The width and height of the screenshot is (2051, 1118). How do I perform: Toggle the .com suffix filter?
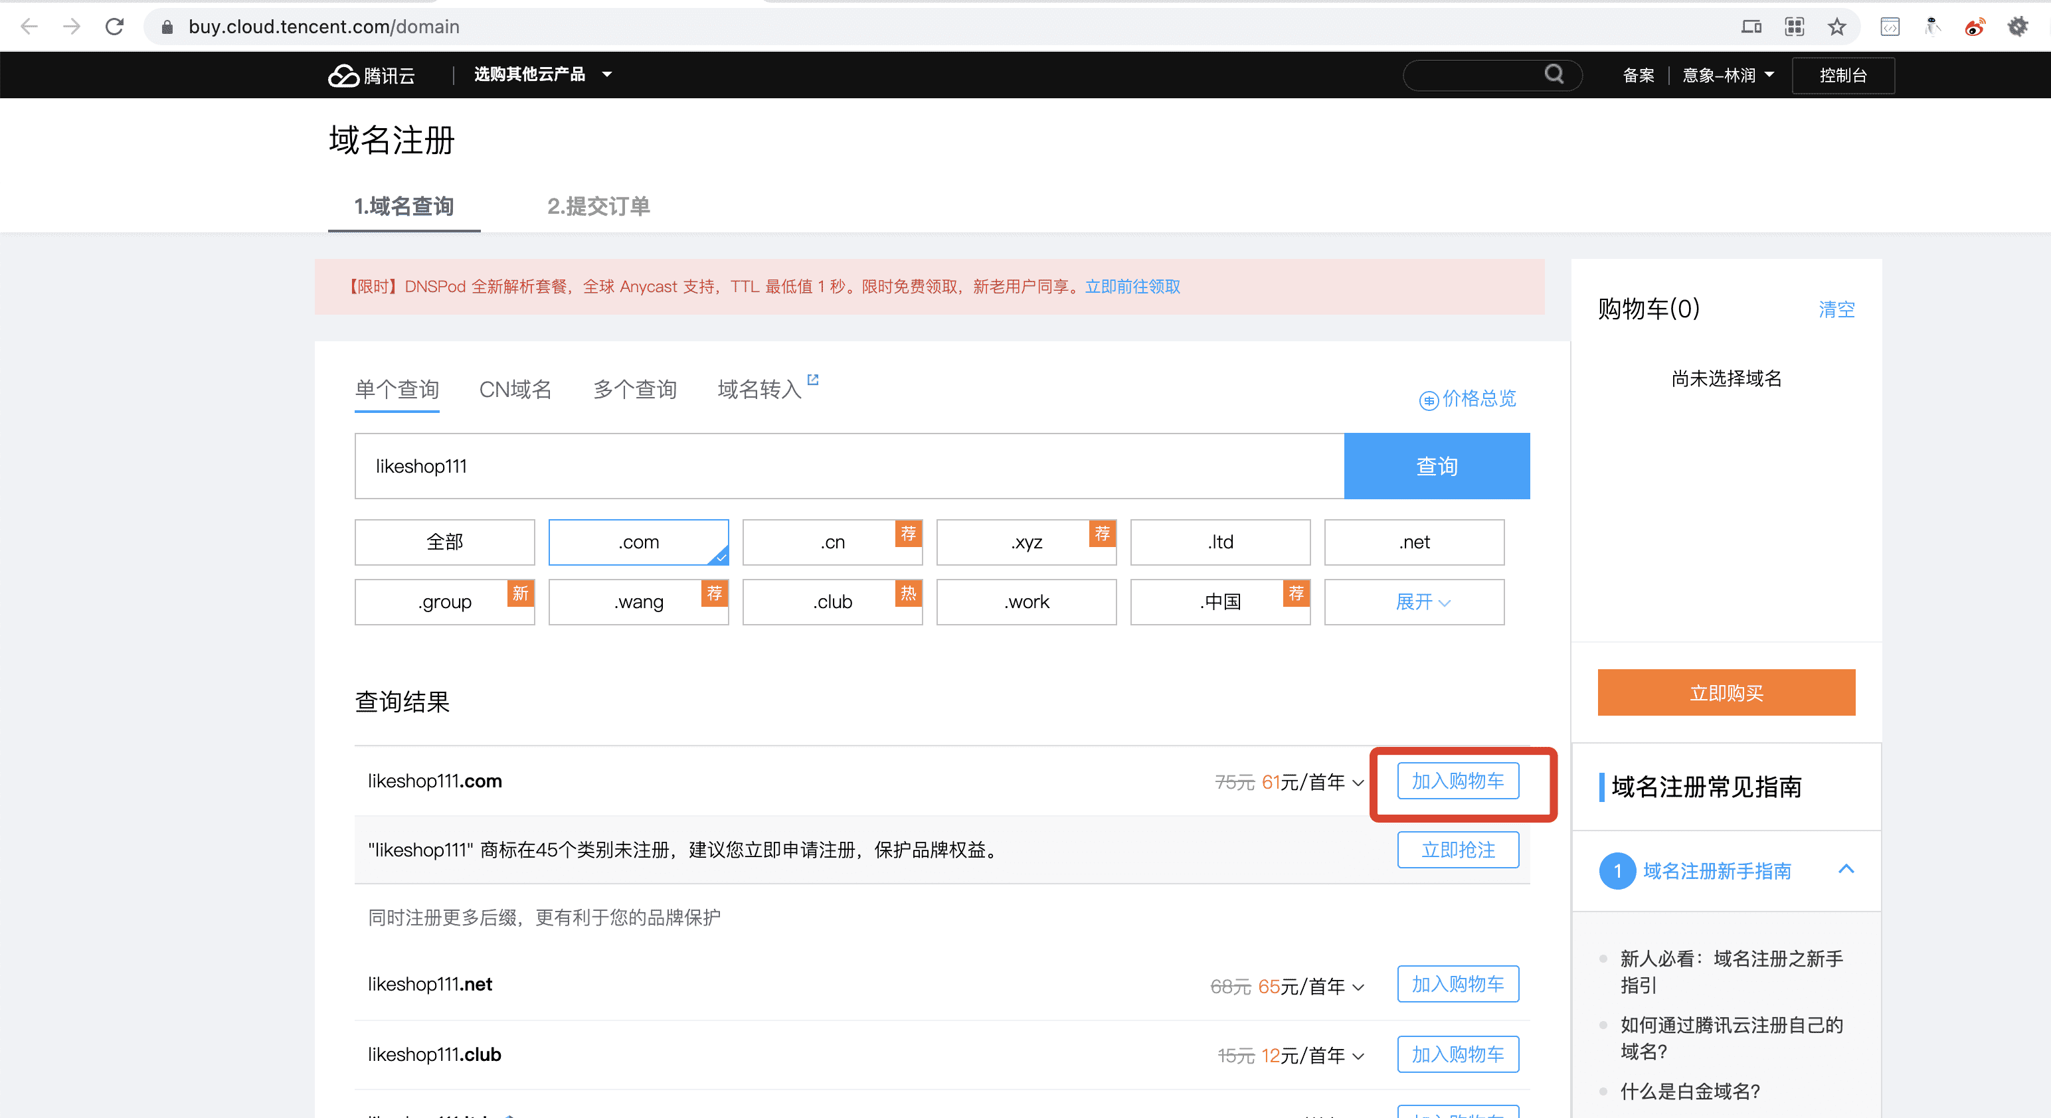click(x=638, y=542)
